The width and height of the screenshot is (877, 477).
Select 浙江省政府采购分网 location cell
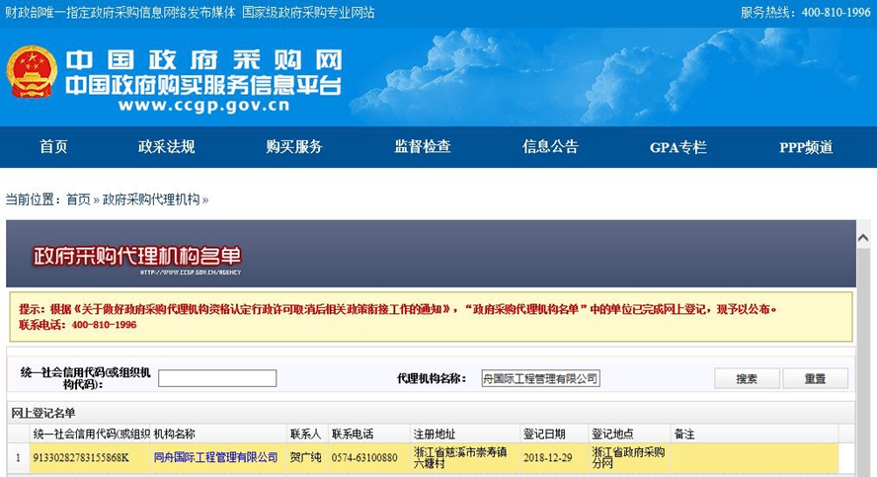pyautogui.click(x=628, y=457)
